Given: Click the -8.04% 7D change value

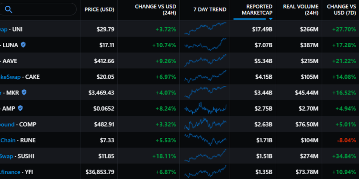Looking at the screenshot, I should [x=347, y=140].
